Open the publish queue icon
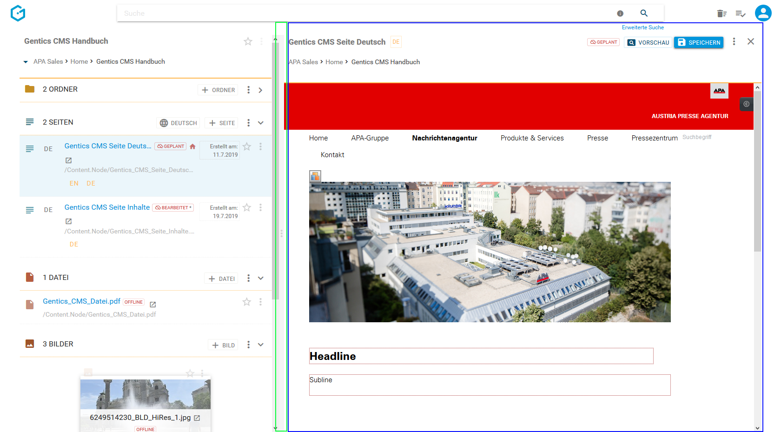This screenshot has width=781, height=432. coord(741,13)
